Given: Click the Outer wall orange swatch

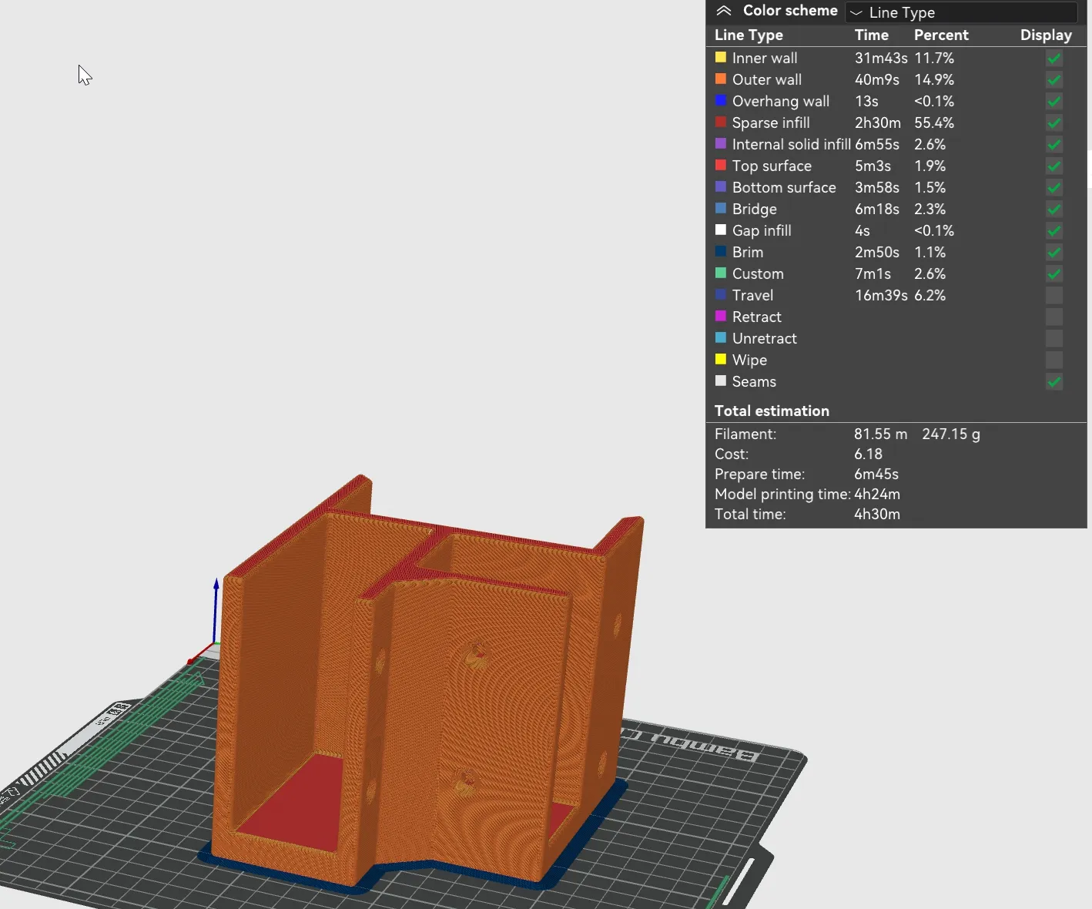Looking at the screenshot, I should [x=721, y=79].
